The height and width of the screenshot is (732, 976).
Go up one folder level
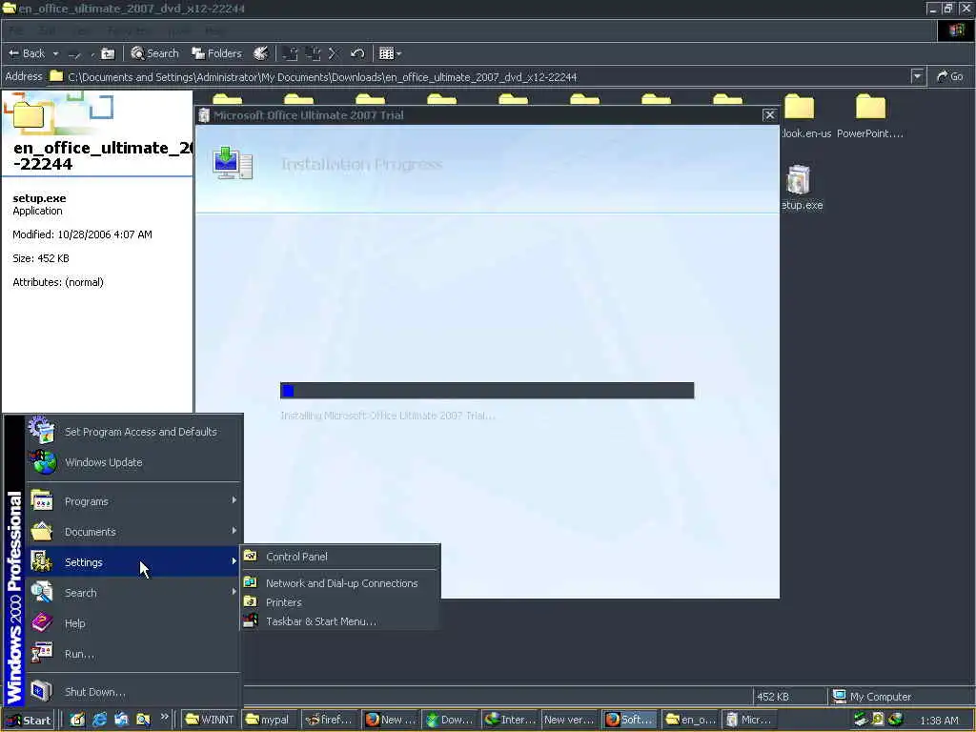tap(108, 53)
